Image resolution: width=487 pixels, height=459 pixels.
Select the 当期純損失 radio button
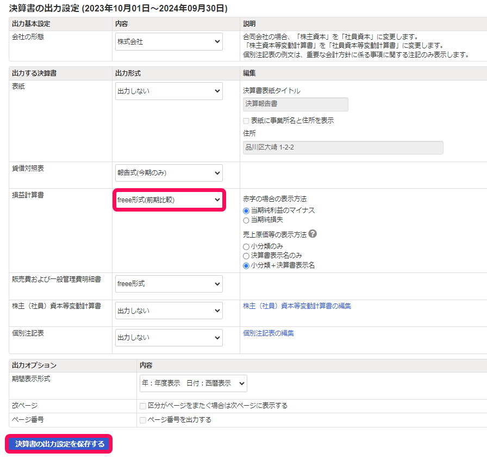click(x=246, y=220)
